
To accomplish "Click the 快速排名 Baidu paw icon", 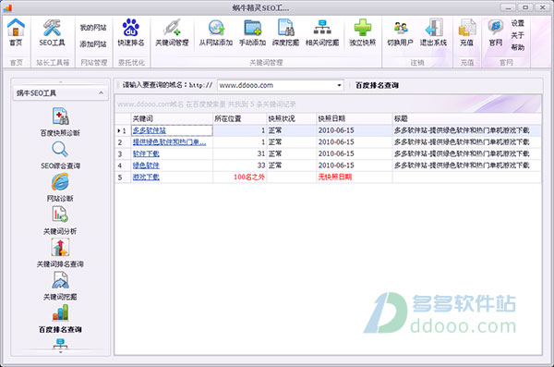I will (131, 32).
